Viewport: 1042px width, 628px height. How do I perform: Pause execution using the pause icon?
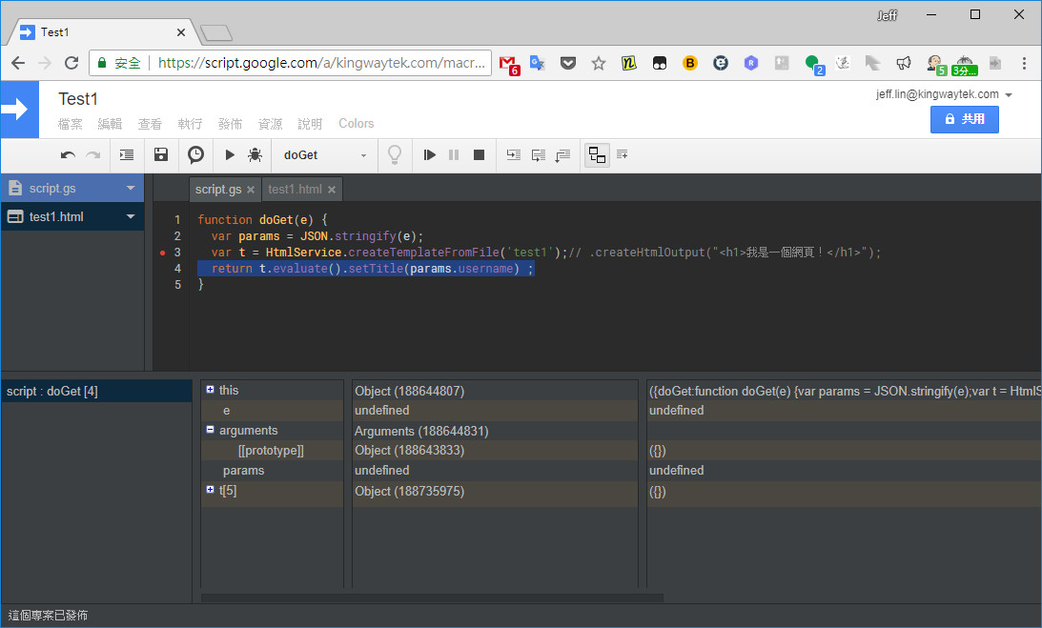(x=453, y=154)
